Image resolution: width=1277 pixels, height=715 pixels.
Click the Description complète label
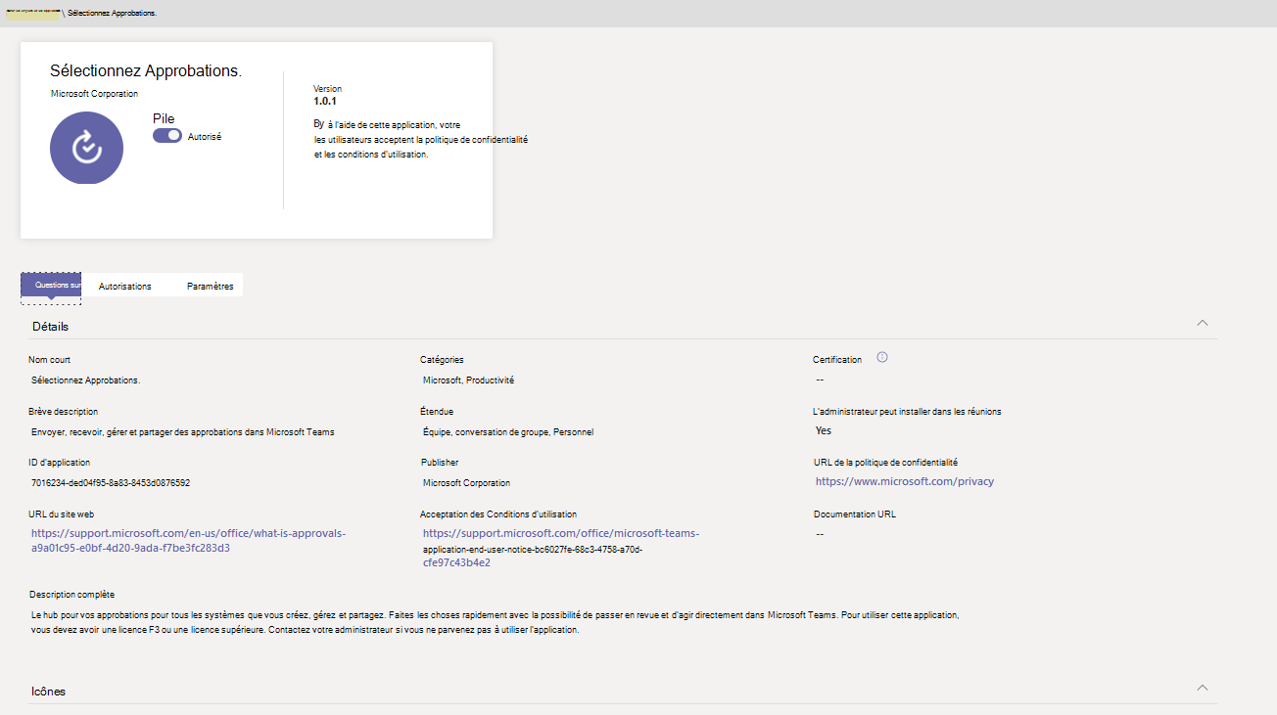(x=72, y=594)
